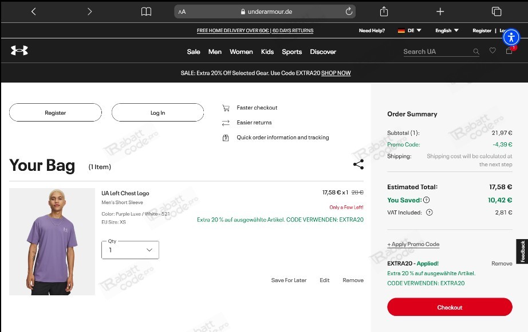Open the Sale menu
This screenshot has width=528, height=332.
[x=194, y=52]
